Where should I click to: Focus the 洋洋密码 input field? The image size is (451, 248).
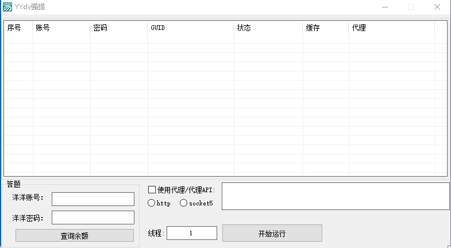coord(93,218)
